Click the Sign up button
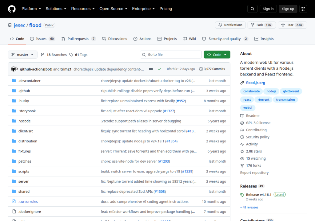The height and width of the screenshot is (221, 315). click(x=288, y=9)
